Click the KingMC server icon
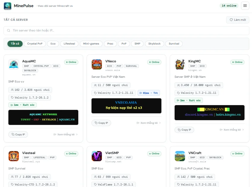The width and height of the screenshot is (252, 187). pos(180,64)
